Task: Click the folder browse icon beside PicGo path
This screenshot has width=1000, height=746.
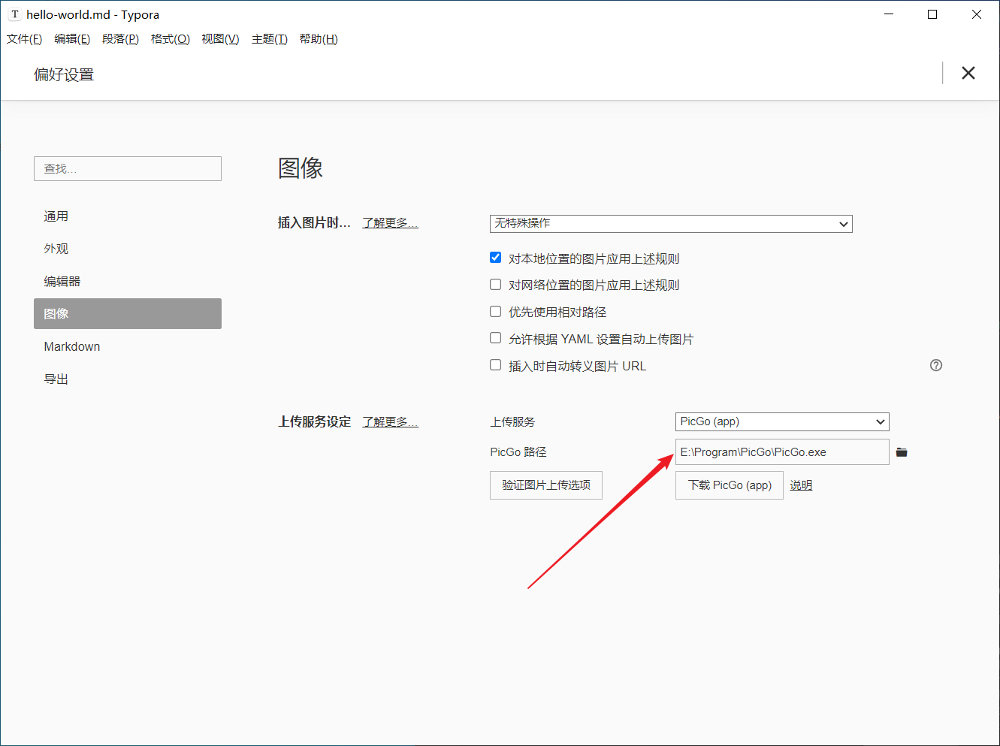Action: point(902,452)
